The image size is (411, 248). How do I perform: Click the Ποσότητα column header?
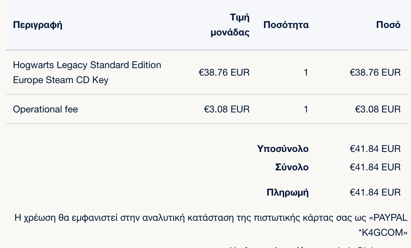click(x=286, y=25)
